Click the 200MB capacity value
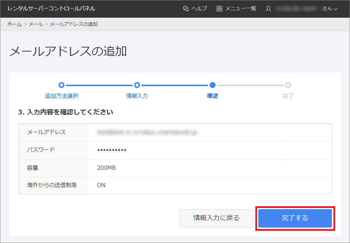The height and width of the screenshot is (243, 350). pos(106,168)
